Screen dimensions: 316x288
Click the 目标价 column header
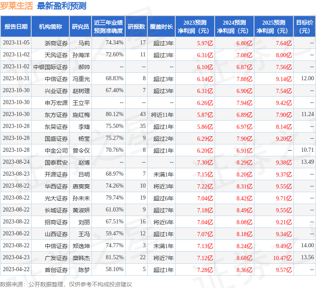(x=305, y=26)
